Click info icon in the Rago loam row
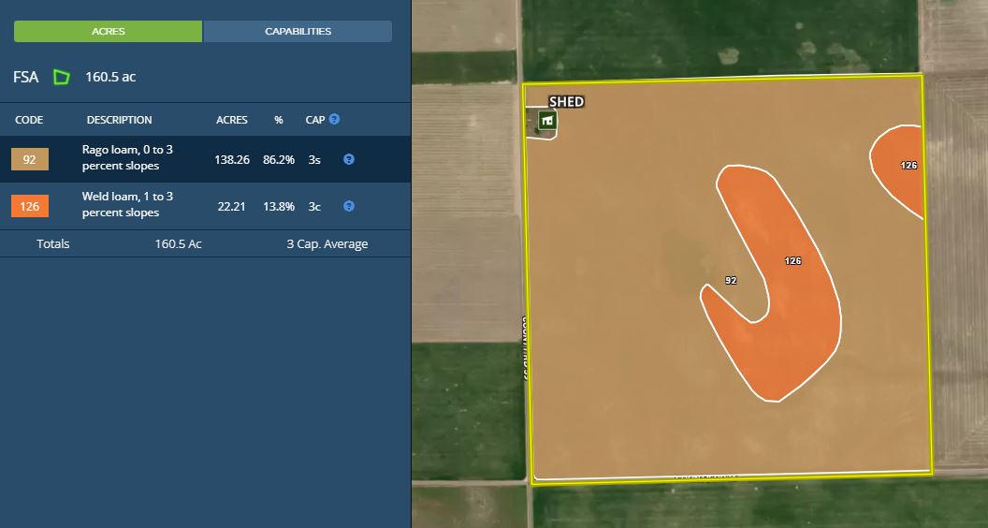 (348, 159)
